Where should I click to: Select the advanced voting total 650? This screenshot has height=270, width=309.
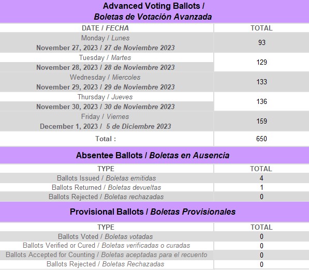click(262, 139)
